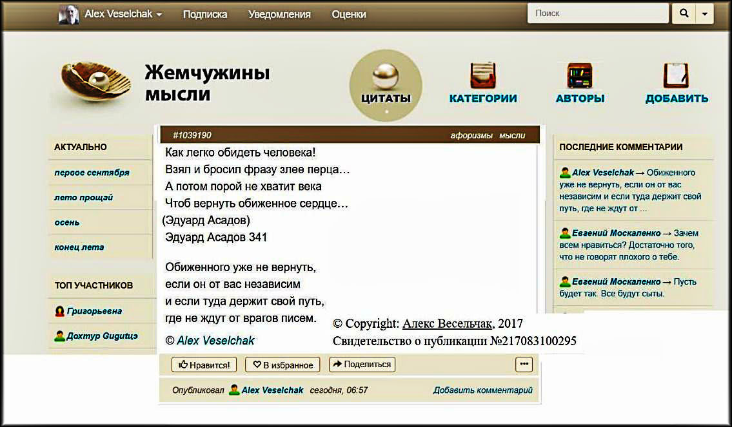This screenshot has height=427, width=732.
Task: Expand the search options dropdown arrow
Action: click(x=704, y=13)
